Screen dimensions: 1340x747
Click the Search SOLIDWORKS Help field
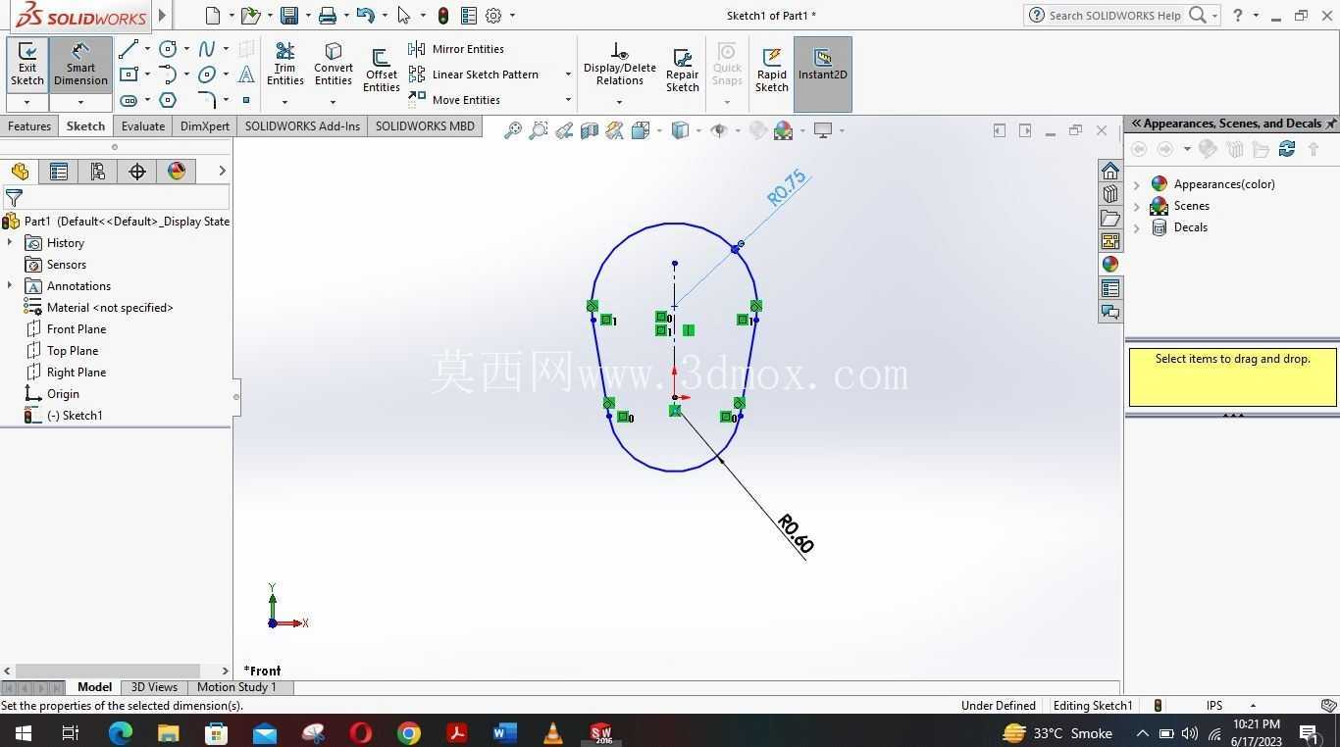pos(1114,16)
